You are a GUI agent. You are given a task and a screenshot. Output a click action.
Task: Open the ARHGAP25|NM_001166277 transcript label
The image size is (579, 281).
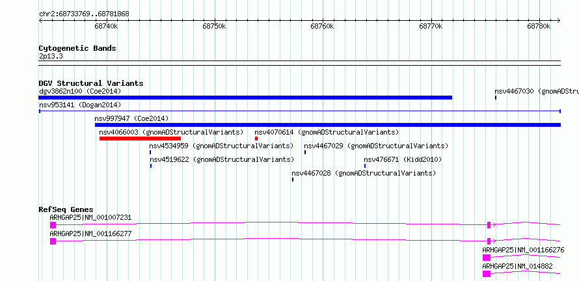(x=90, y=234)
